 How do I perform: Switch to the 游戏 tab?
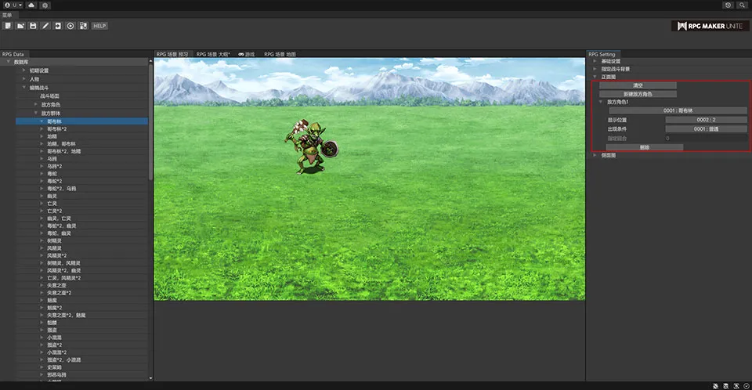pyautogui.click(x=246, y=54)
